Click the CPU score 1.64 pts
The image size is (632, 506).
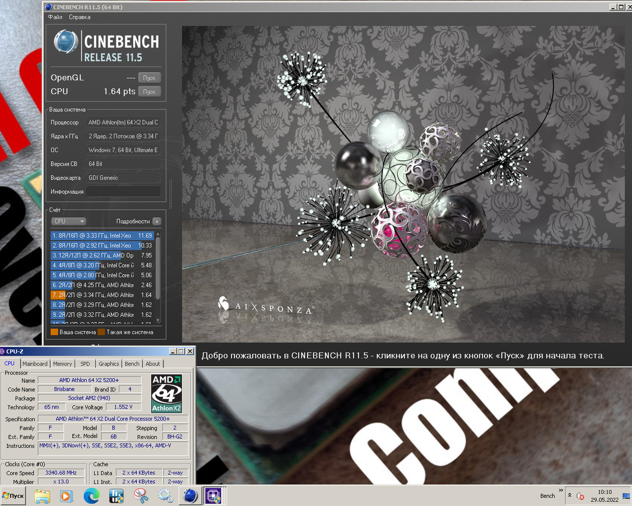tap(119, 91)
